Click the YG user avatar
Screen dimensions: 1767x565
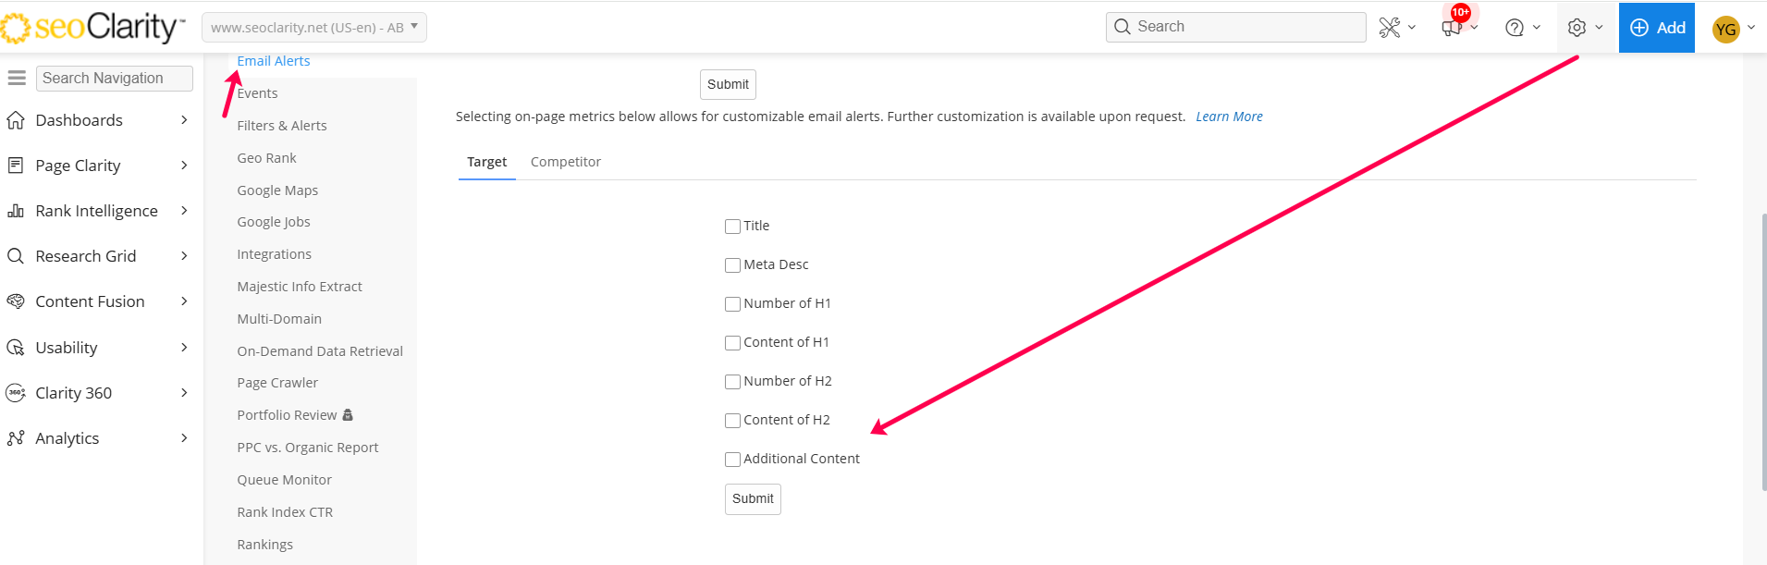click(x=1725, y=30)
